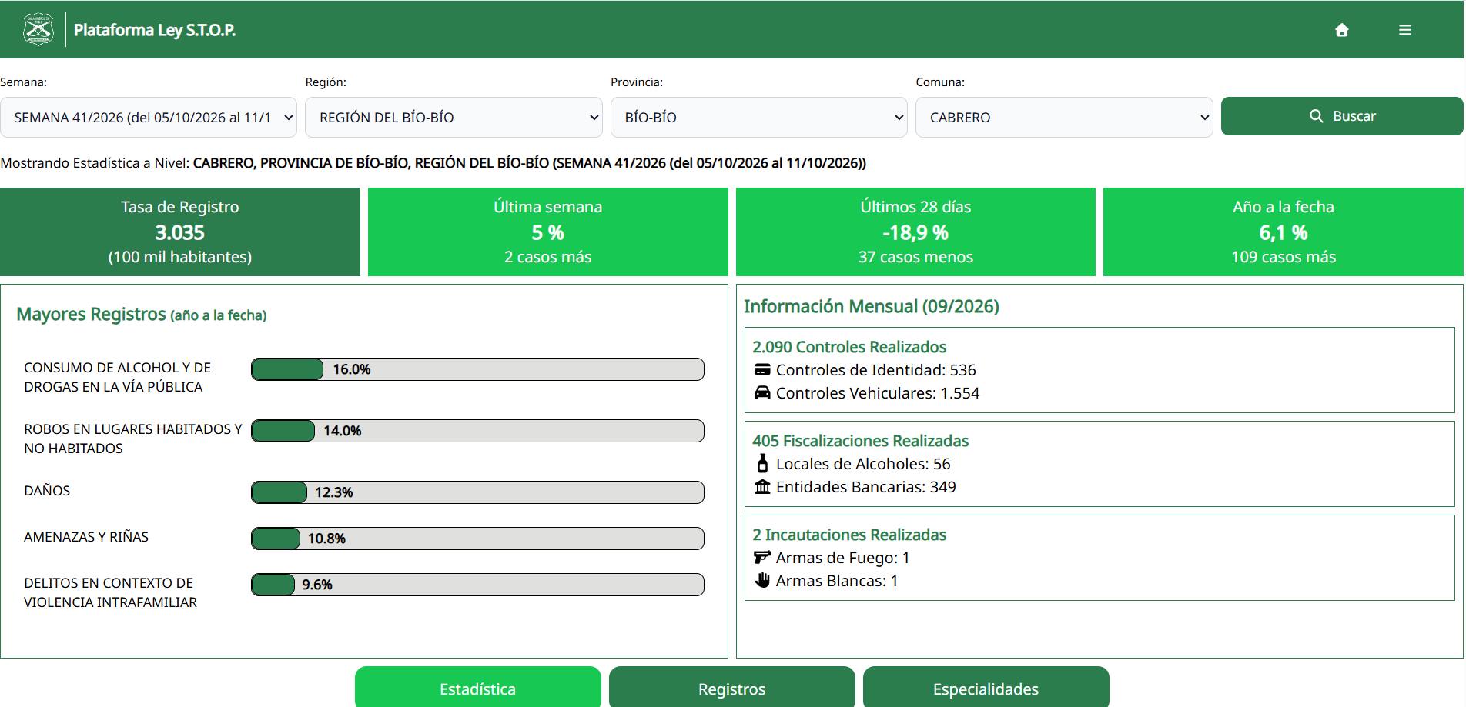This screenshot has width=1466, height=707.
Task: Click the bank icon beside Entidades Bancarias
Action: pyautogui.click(x=762, y=486)
